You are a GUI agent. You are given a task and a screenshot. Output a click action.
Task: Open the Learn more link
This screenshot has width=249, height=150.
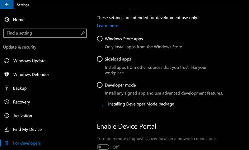point(107,26)
